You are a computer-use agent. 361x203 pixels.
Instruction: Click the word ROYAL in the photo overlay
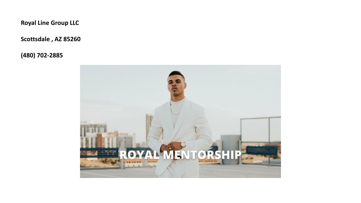tap(139, 155)
